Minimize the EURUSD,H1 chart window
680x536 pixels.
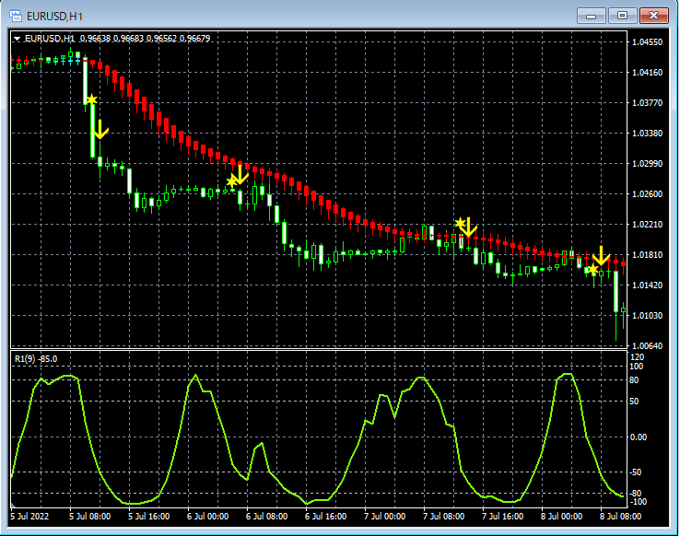(x=591, y=16)
